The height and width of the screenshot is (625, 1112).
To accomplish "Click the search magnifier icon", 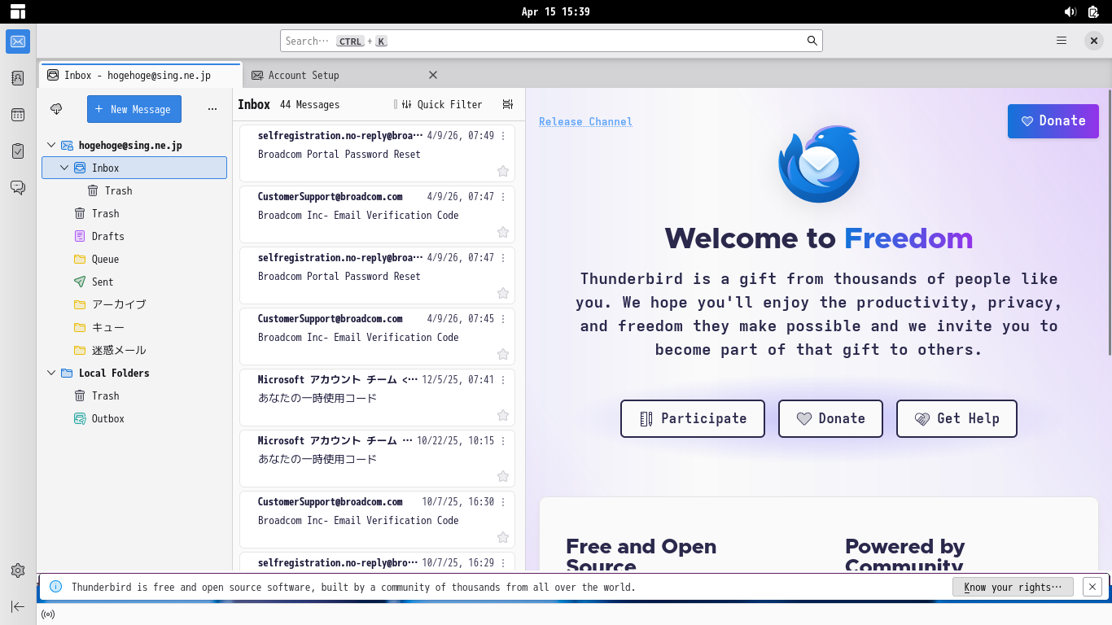I will [x=812, y=41].
